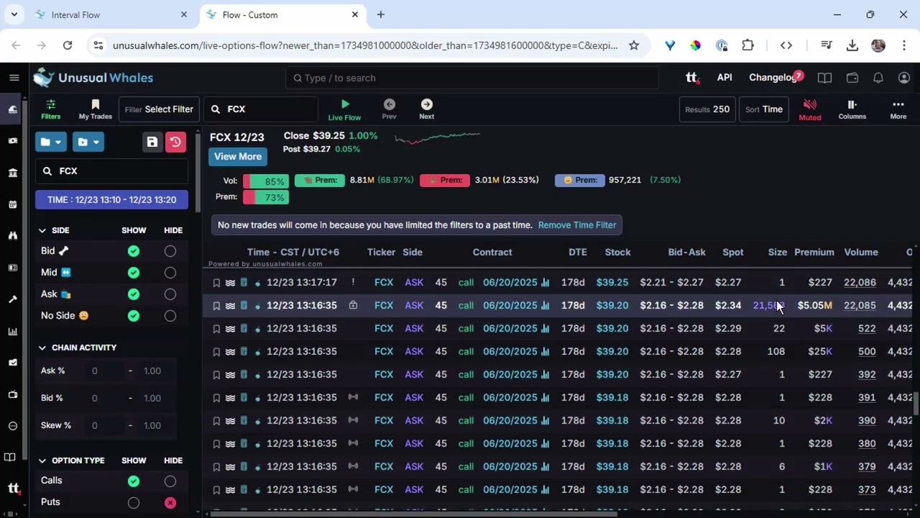Viewport: 920px width, 518px height.
Task: Click the bank building icon in left sidebar
Action: pos(13,173)
